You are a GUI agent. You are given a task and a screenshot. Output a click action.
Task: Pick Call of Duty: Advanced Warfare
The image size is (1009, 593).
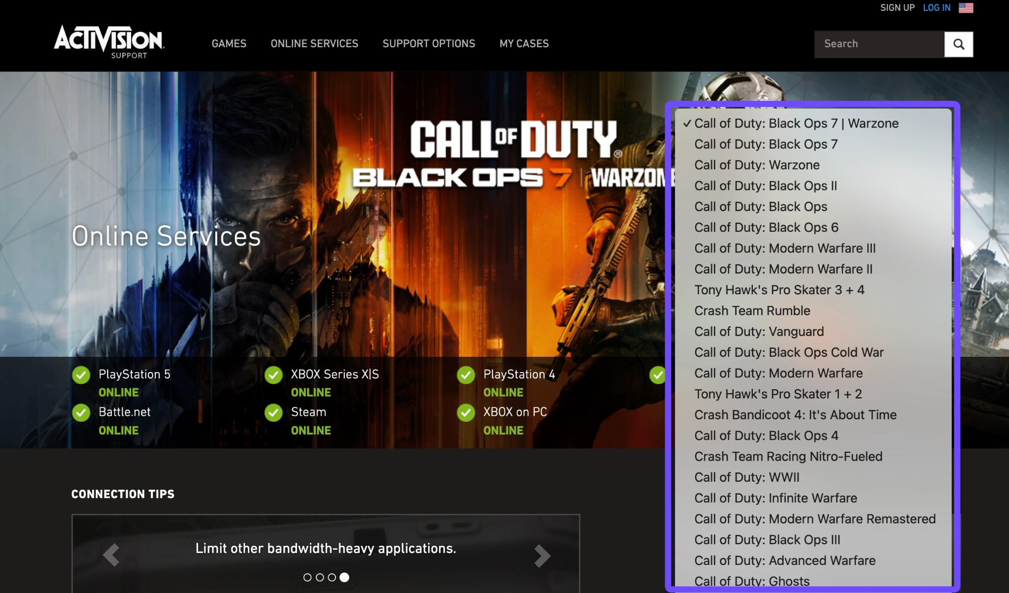coord(813,561)
